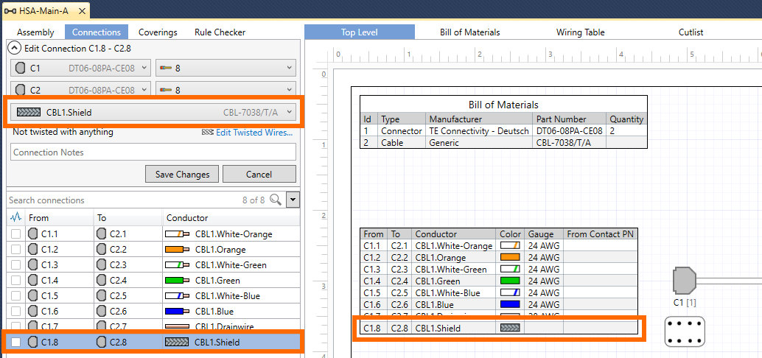Click the connector icon beside C2.8

pos(102,342)
